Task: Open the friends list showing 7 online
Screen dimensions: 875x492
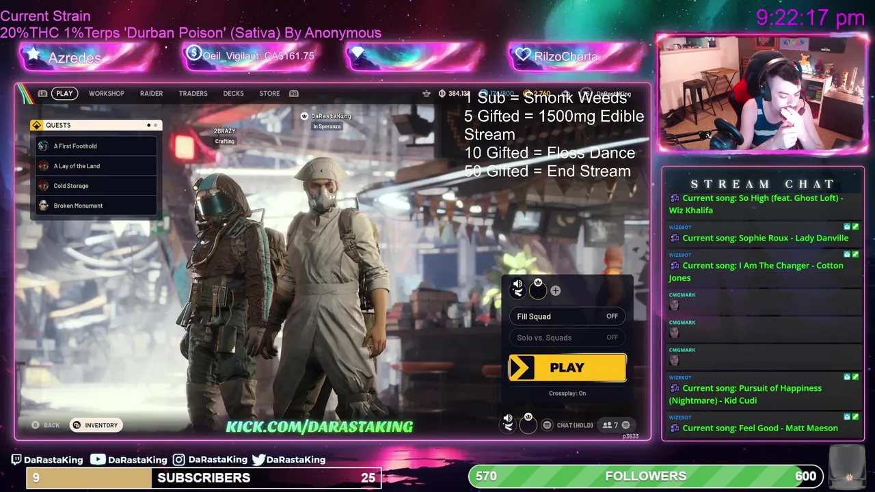Action: (615, 425)
